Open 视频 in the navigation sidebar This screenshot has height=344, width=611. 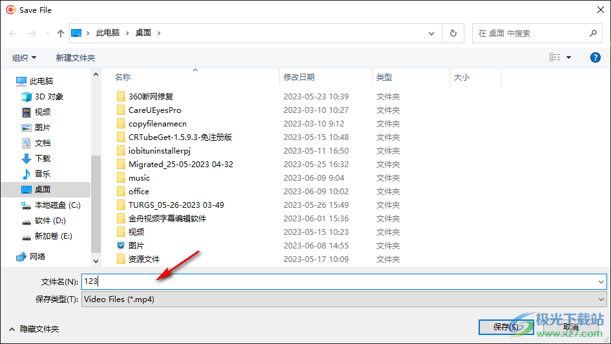43,112
